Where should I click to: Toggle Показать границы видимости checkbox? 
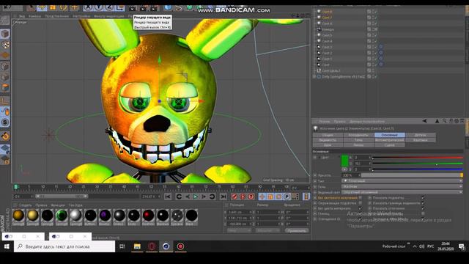click(423, 203)
